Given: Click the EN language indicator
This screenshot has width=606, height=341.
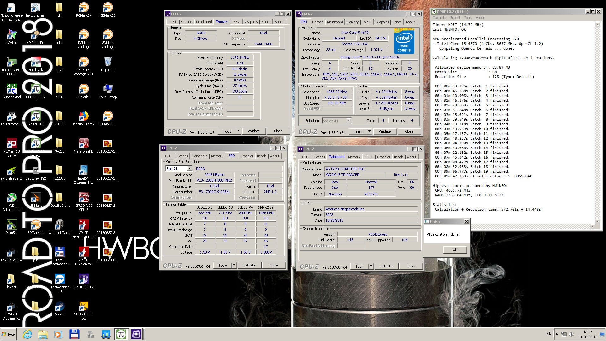Looking at the screenshot, I should click(x=549, y=334).
